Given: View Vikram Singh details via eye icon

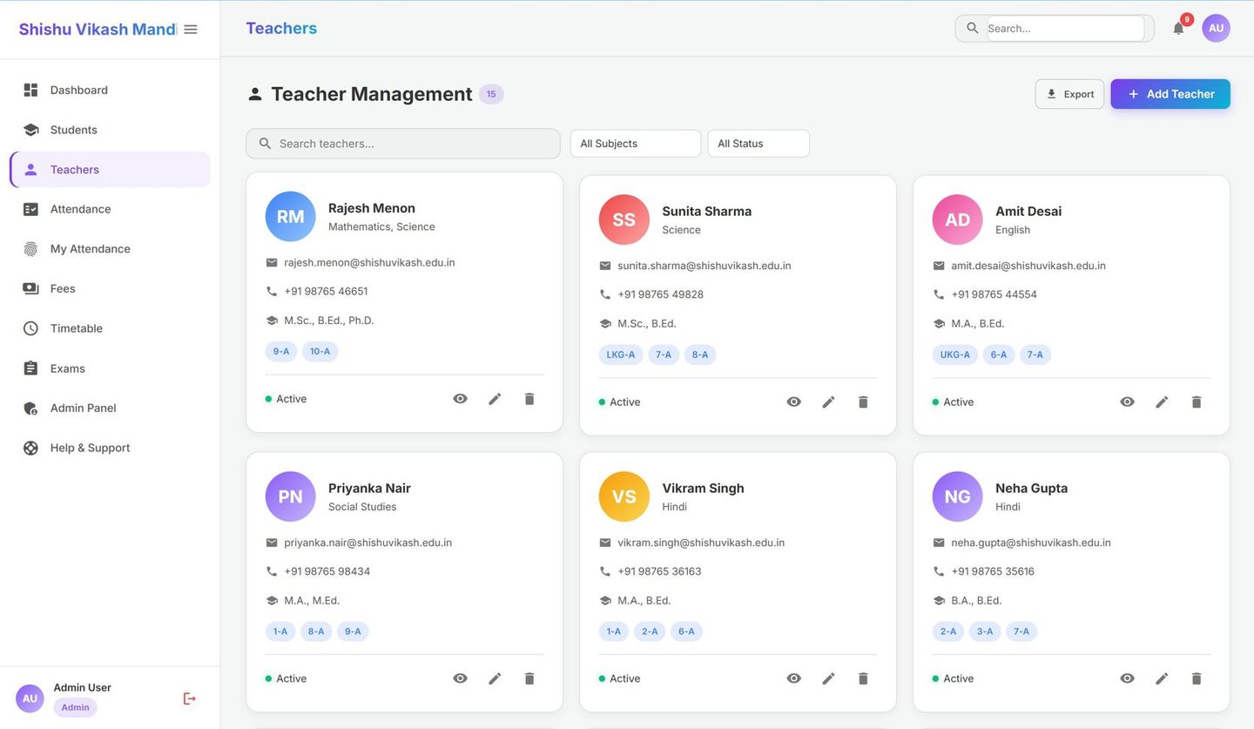Looking at the screenshot, I should (793, 678).
